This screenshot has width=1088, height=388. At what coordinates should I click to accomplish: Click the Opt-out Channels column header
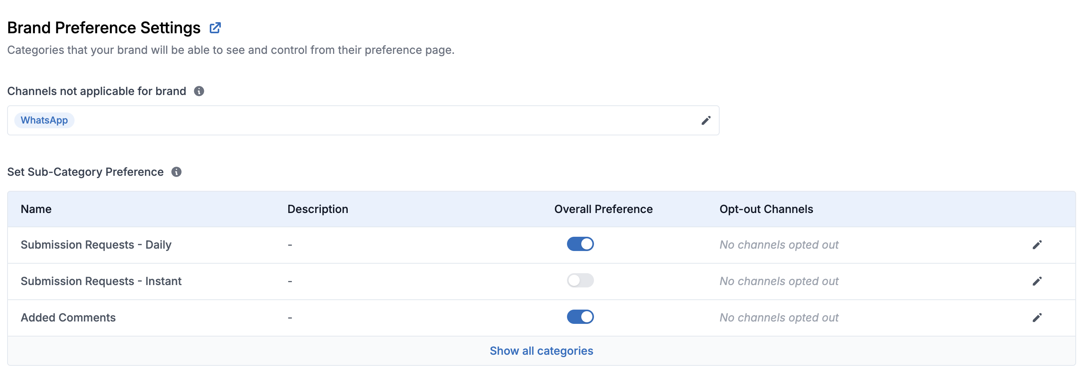coord(766,209)
